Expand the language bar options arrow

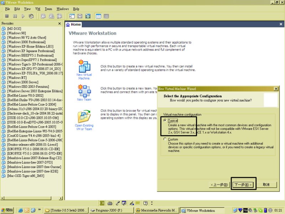[x=152, y=203]
